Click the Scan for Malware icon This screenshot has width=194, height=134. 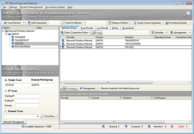tap(63, 23)
